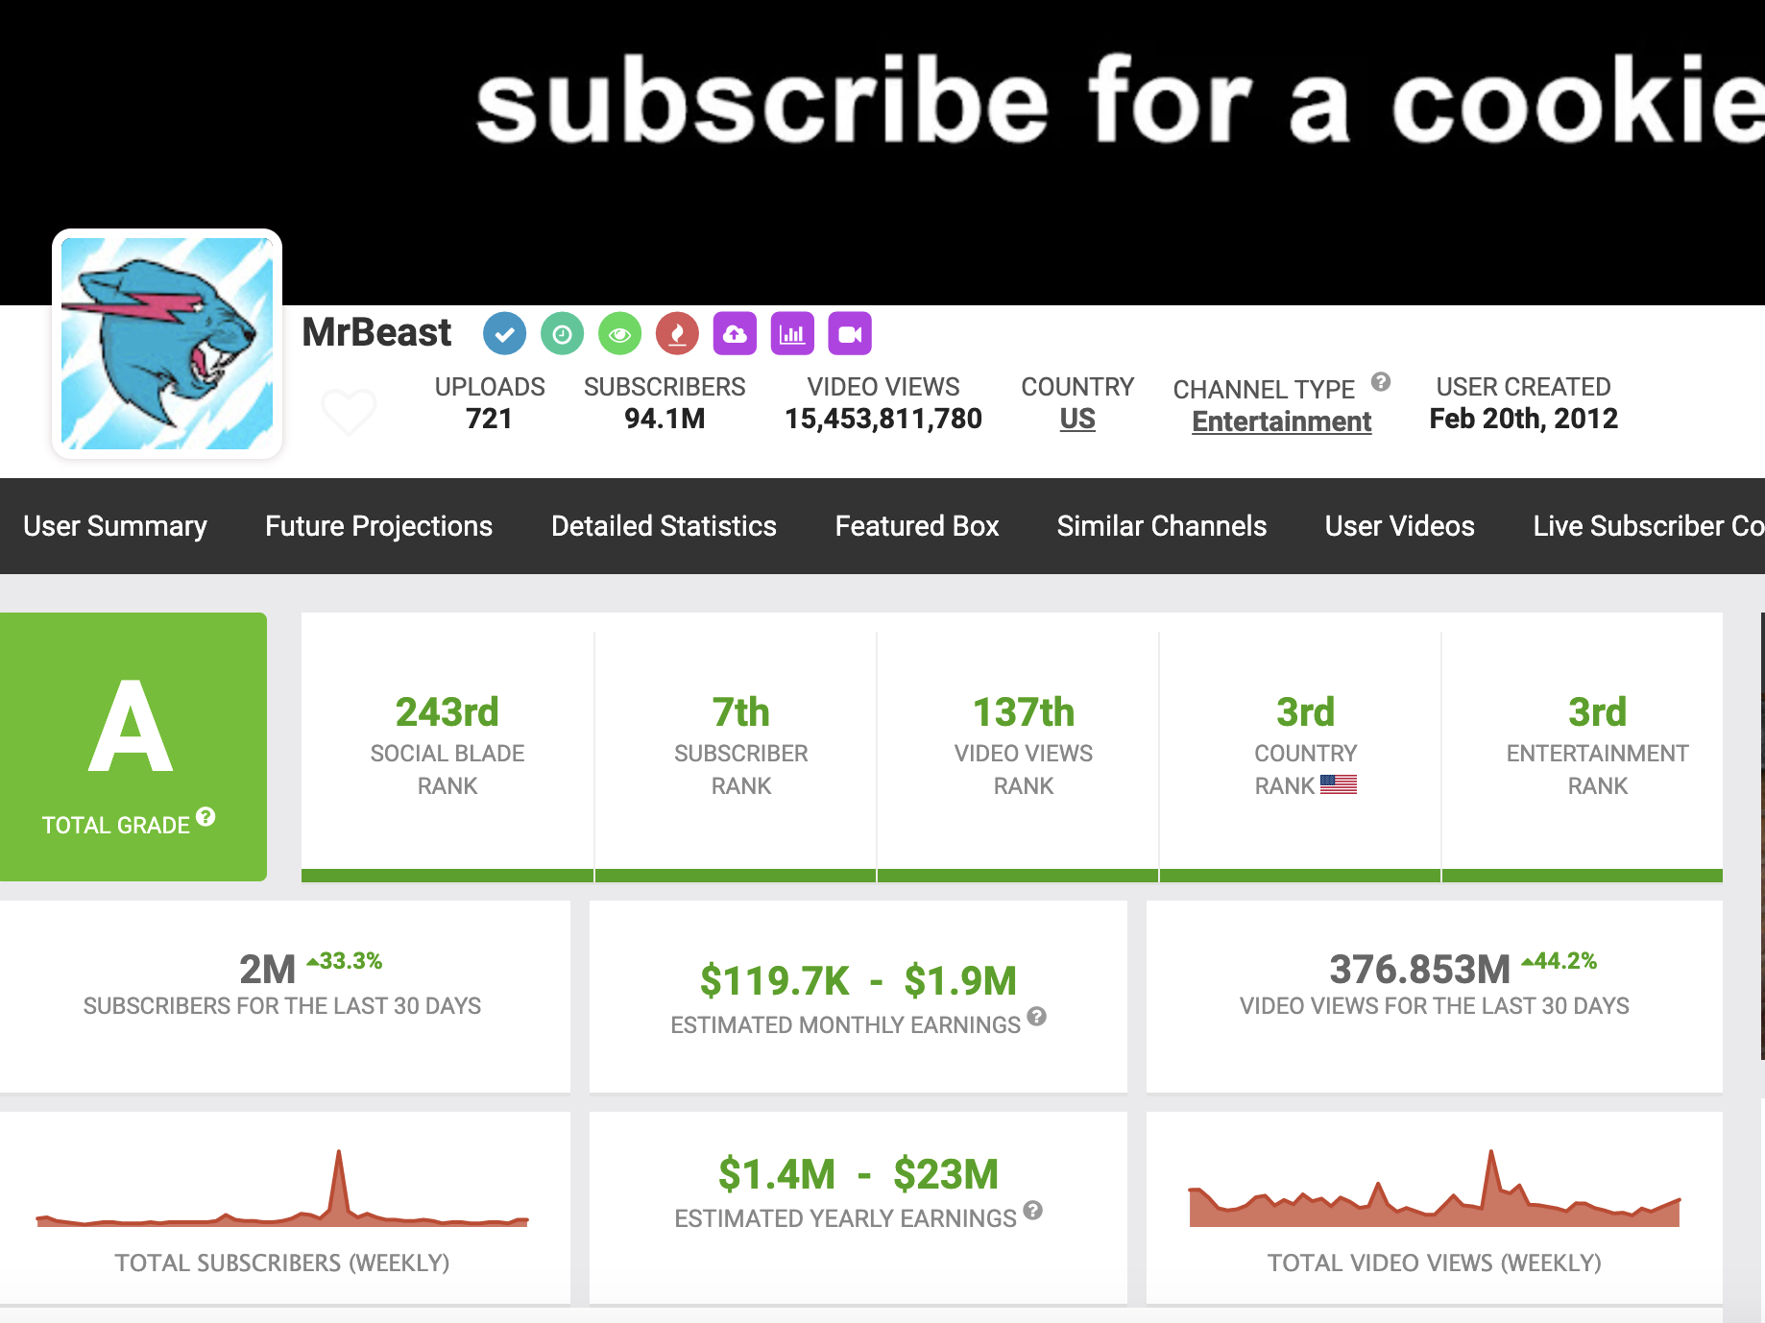This screenshot has height=1323, width=1765.
Task: Open the Total Grade help icon
Action: click(x=206, y=817)
